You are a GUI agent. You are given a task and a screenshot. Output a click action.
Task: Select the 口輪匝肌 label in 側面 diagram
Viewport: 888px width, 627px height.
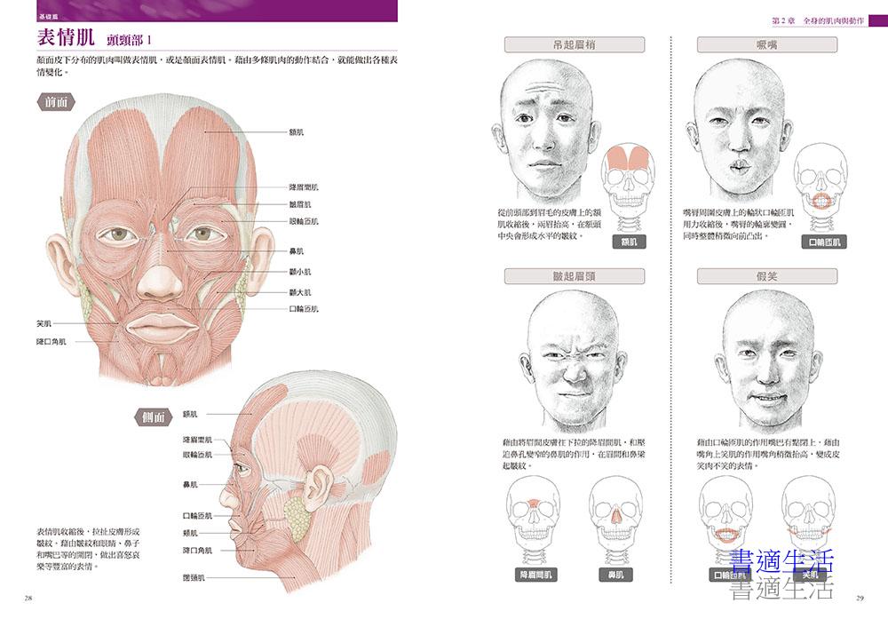[197, 515]
